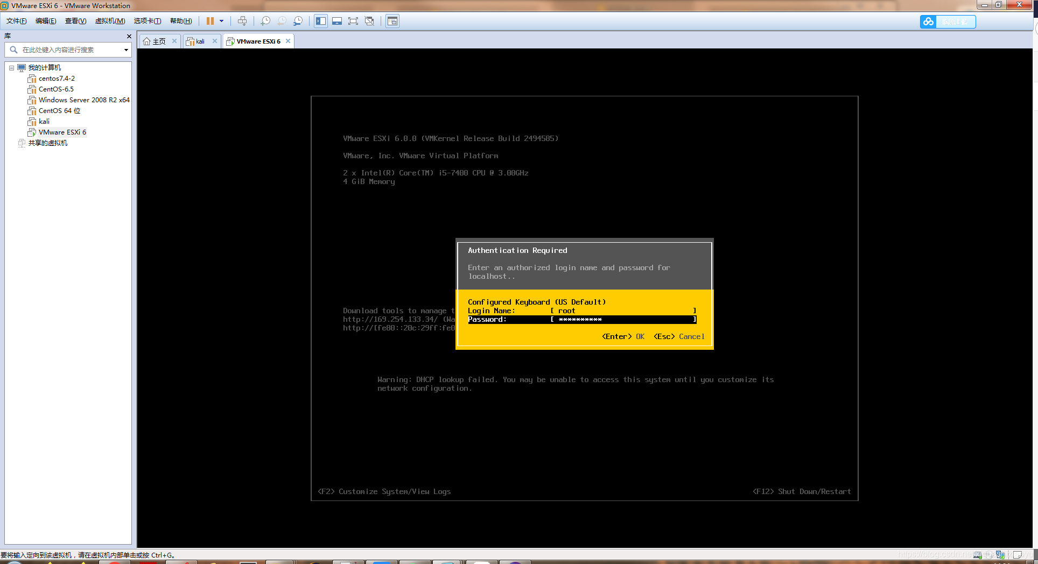Open the snapshot manager
The image size is (1038, 564).
[x=298, y=21]
